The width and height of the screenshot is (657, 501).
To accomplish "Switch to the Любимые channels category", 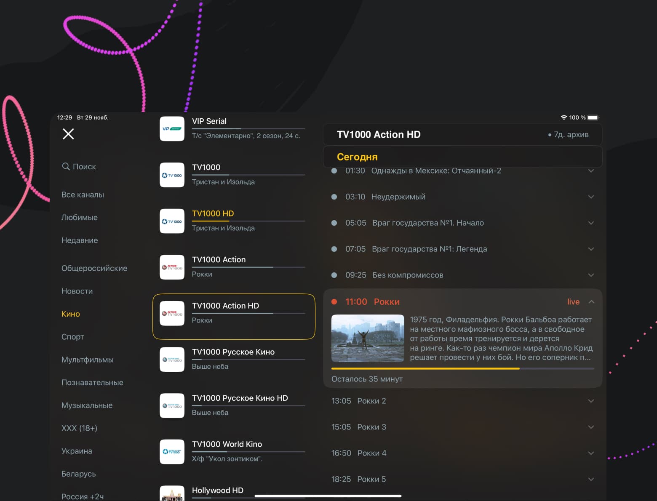I will (79, 218).
